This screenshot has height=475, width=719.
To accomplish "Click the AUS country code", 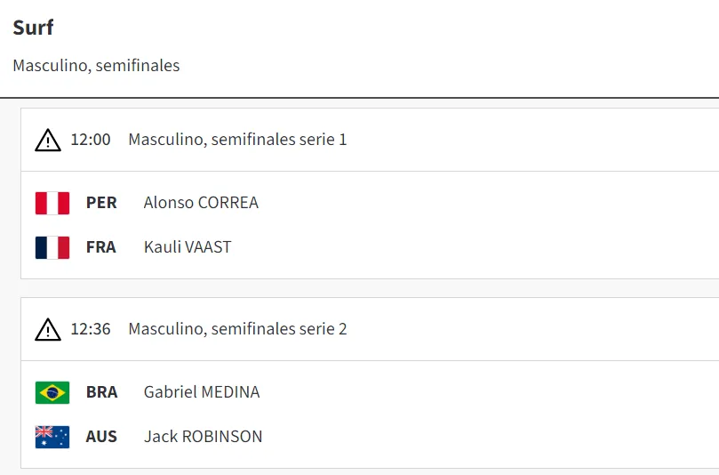I will [101, 437].
